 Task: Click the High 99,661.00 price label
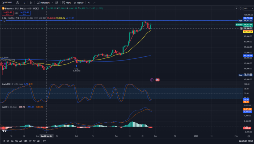tap(245, 21)
